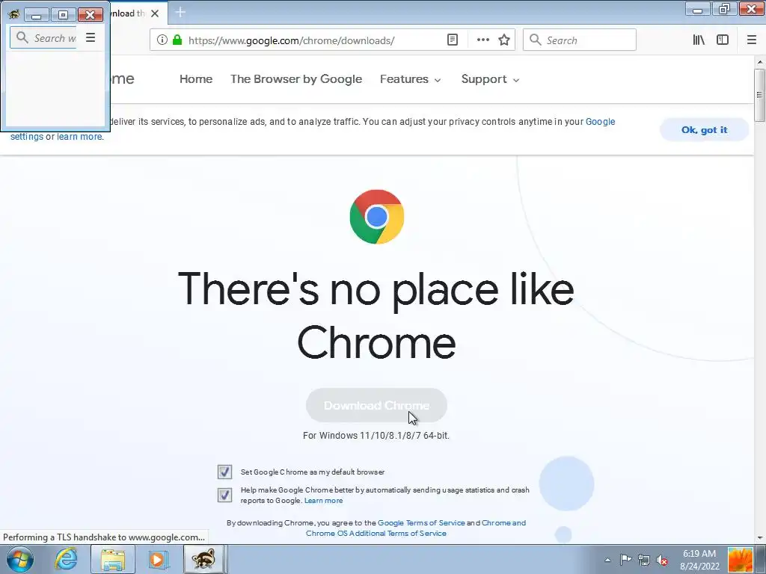Uncheck sending usage statistics and crash reports

(x=224, y=495)
